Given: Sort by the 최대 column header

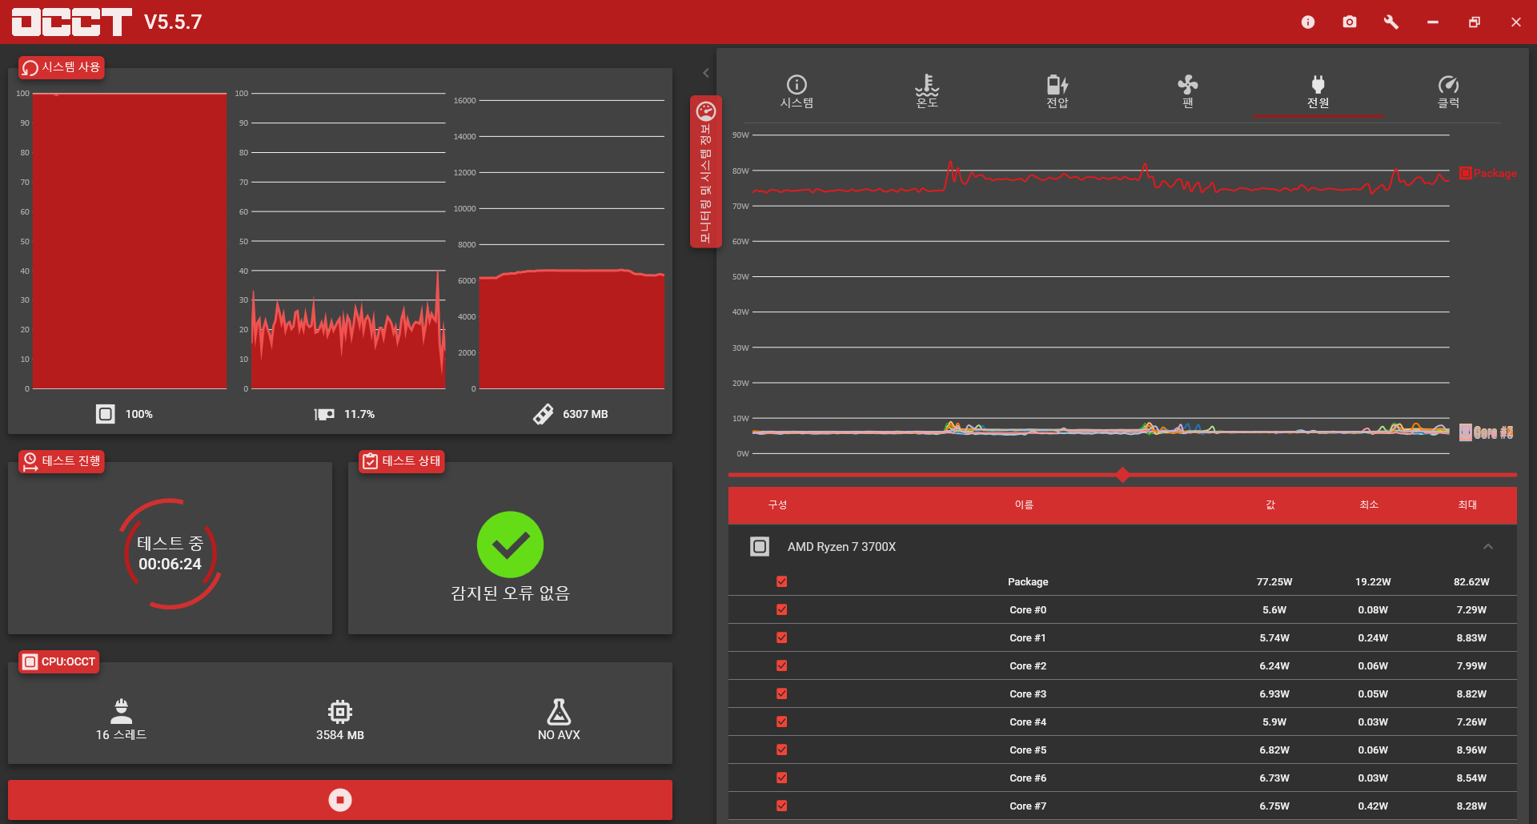Looking at the screenshot, I should [1467, 504].
